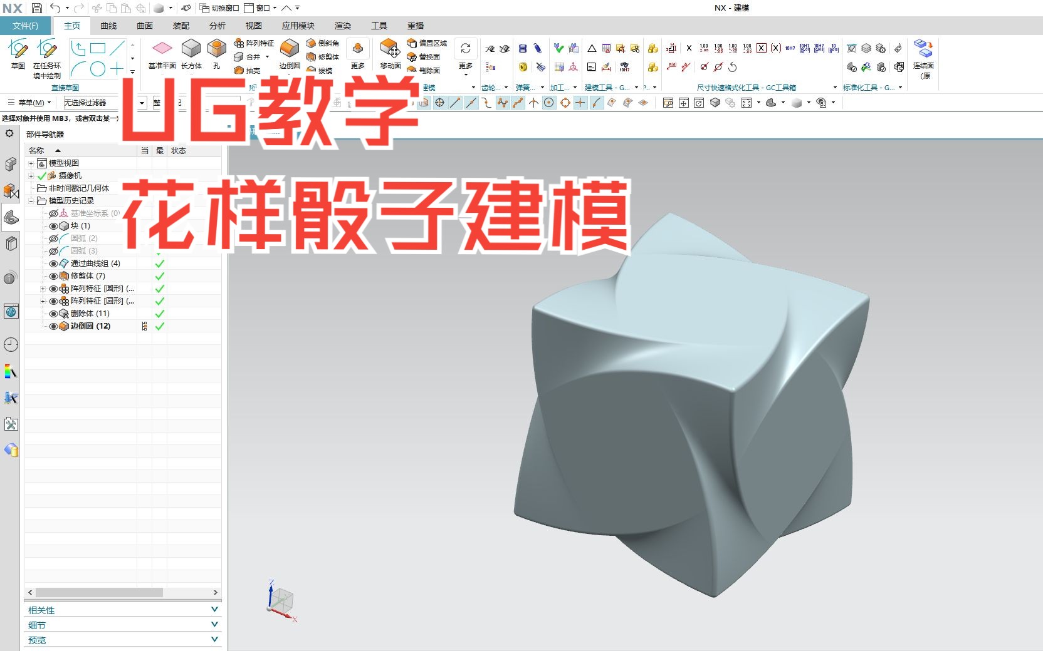Click the 基准平面 datum plane icon
Screen dimensions: 1043x651
point(162,53)
